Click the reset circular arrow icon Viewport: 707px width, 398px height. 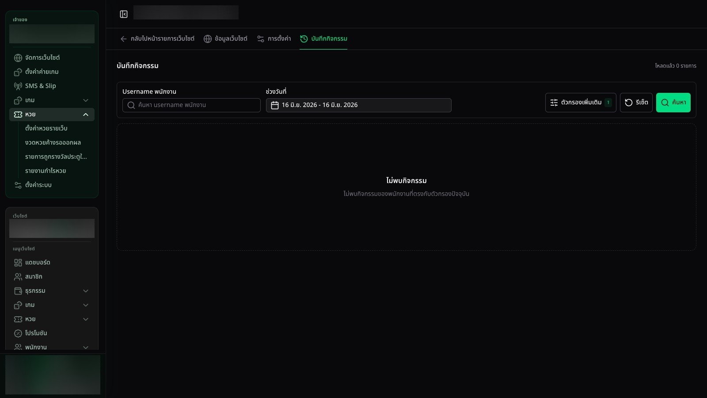click(x=629, y=103)
